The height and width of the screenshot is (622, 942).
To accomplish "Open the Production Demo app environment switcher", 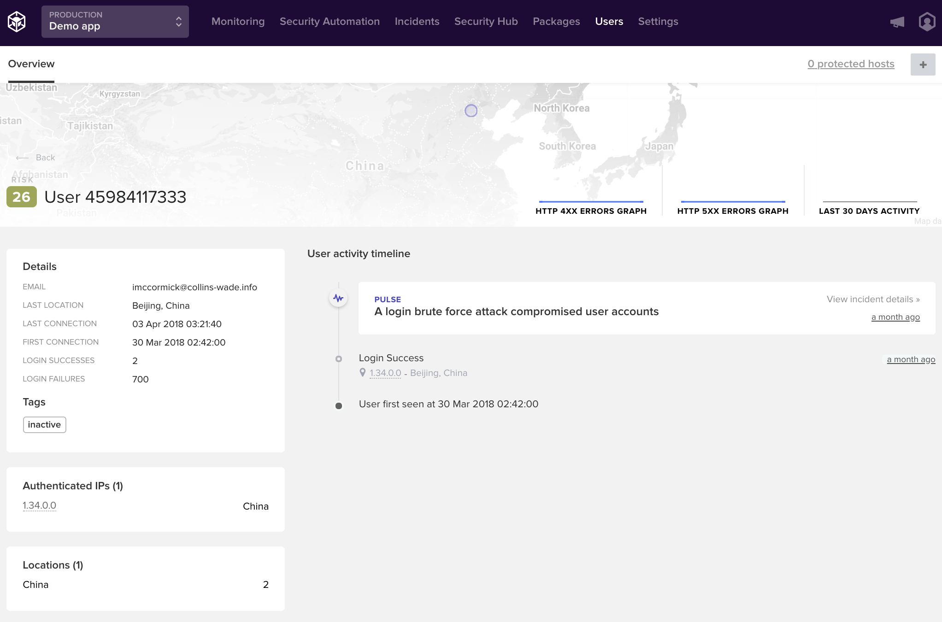I will coord(115,22).
